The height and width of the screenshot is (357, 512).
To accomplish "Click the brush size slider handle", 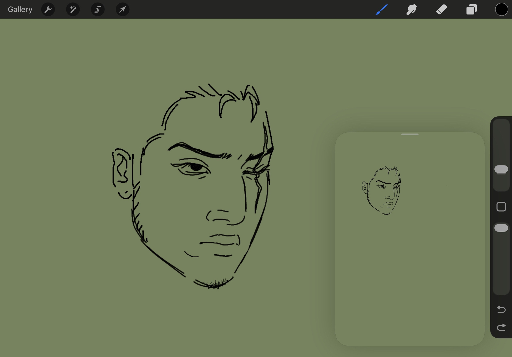I will (501, 169).
